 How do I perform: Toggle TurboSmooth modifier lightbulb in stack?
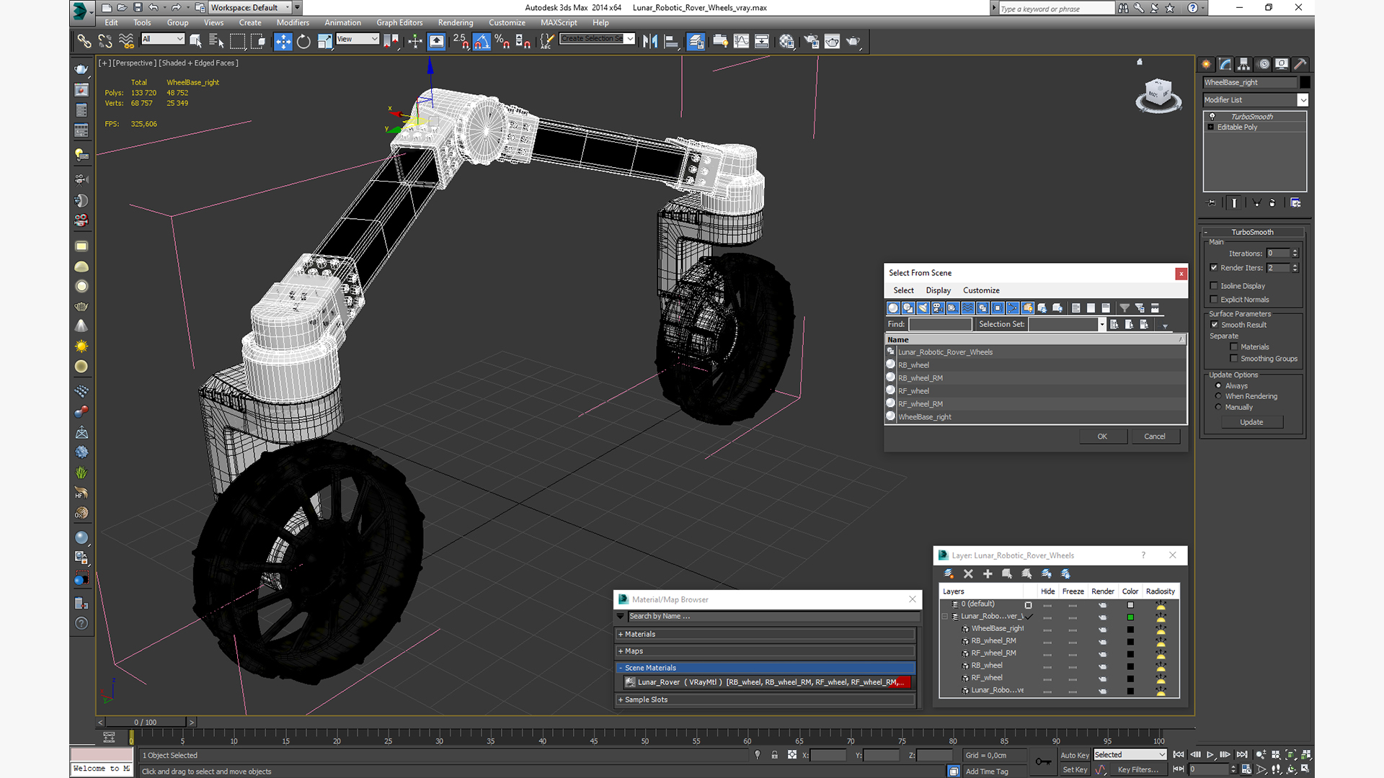pyautogui.click(x=1212, y=117)
